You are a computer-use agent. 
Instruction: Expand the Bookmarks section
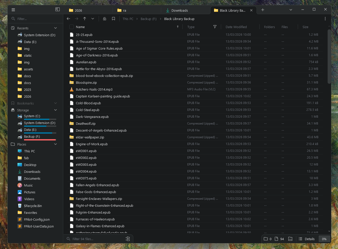tap(55, 103)
